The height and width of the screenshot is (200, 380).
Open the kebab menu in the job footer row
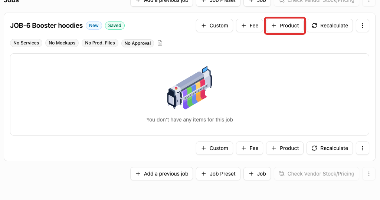(x=362, y=148)
